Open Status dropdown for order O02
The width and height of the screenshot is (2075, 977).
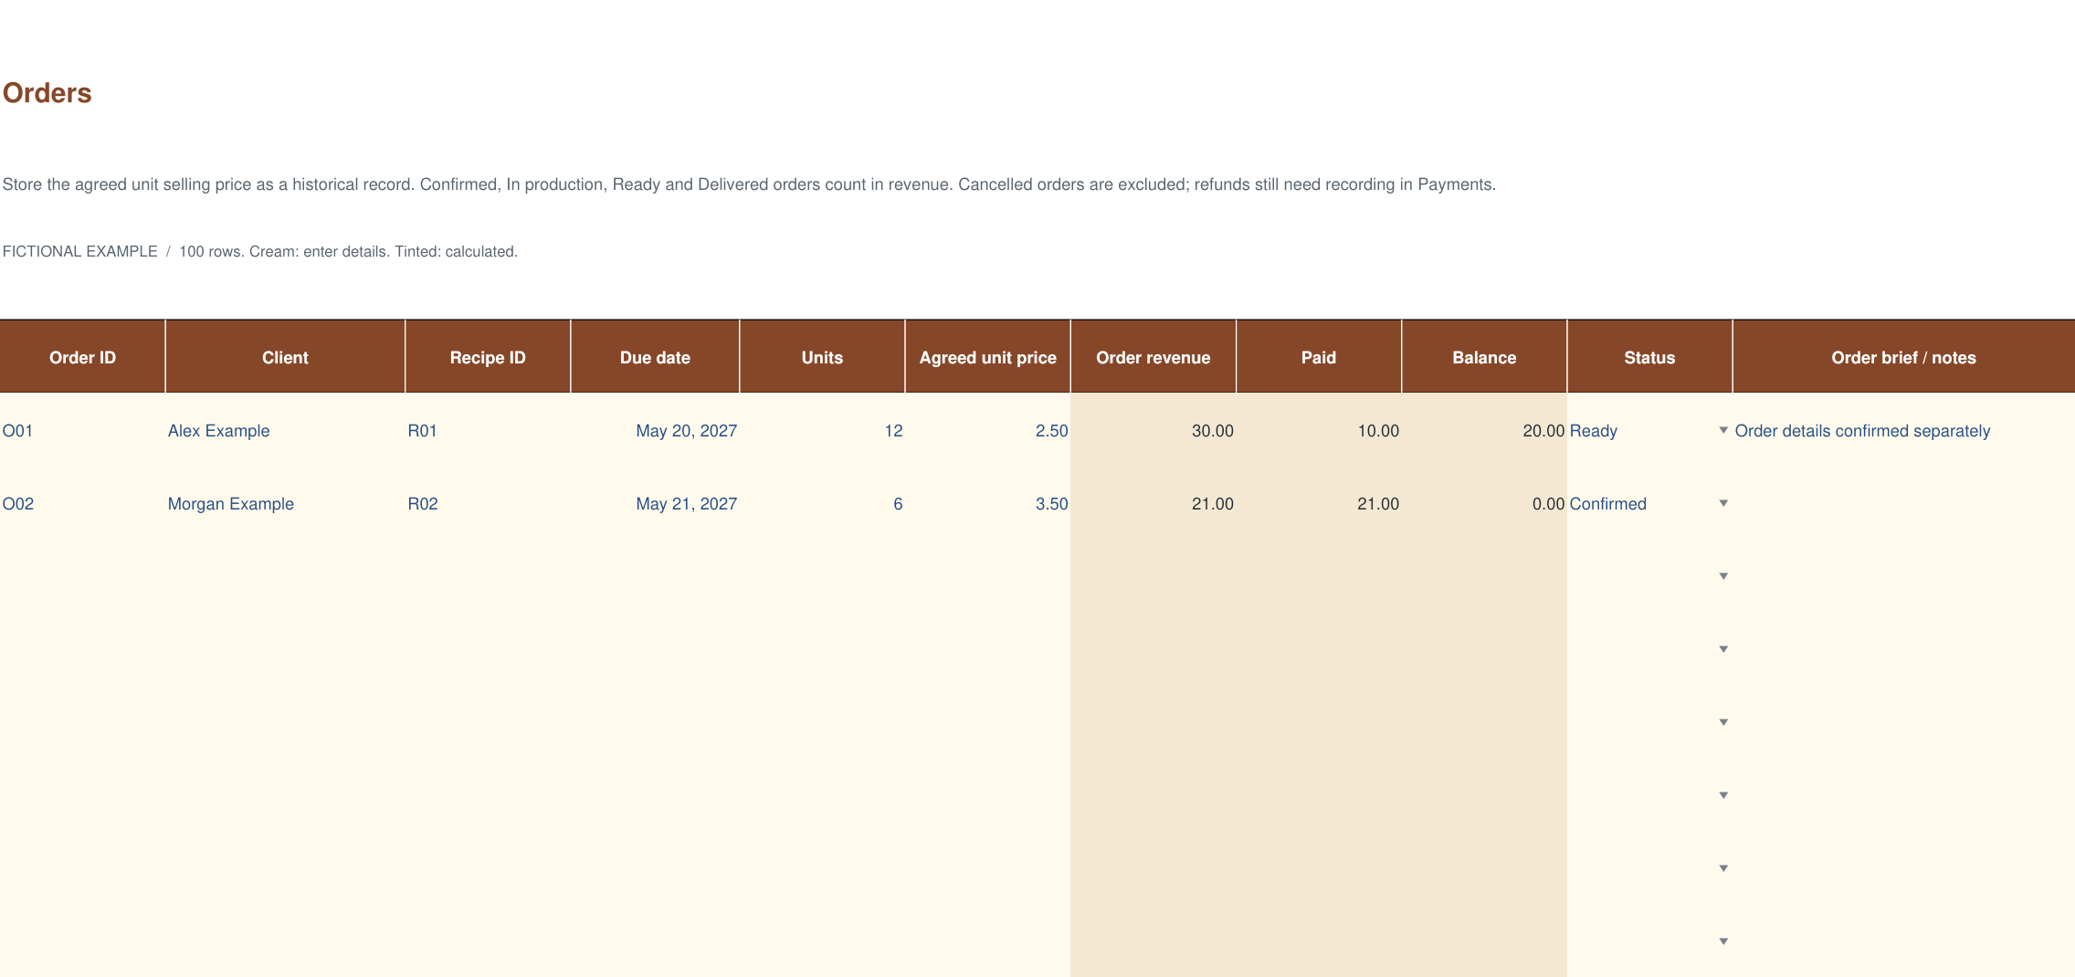click(x=1722, y=503)
